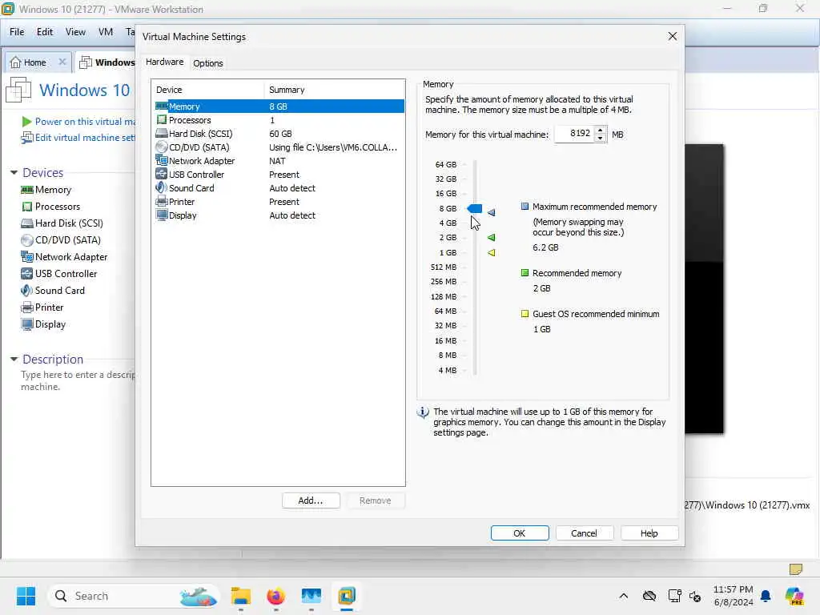Open CD/DVD (SATA) in main window Devices panel
Viewport: 820px width, 615px height.
point(61,240)
